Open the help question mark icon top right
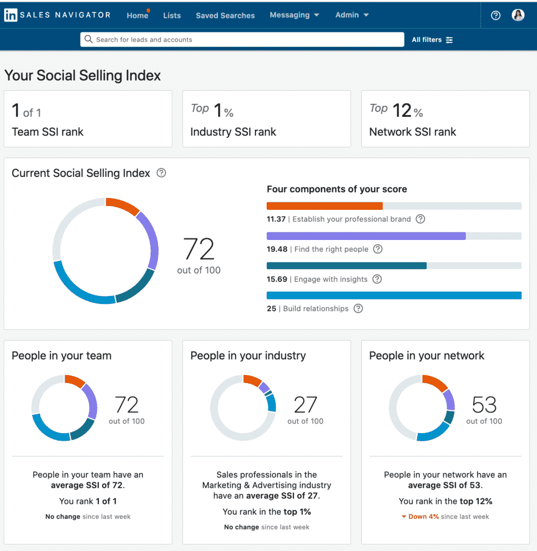537x551 pixels. [x=495, y=15]
